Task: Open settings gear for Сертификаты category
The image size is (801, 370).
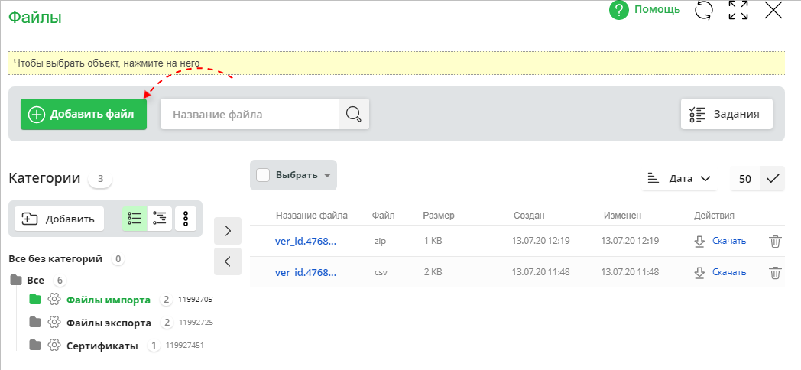Action: (x=54, y=346)
